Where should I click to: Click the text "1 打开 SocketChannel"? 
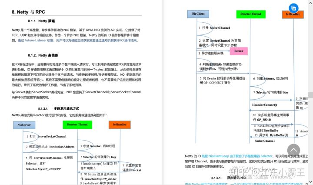(x=214, y=28)
